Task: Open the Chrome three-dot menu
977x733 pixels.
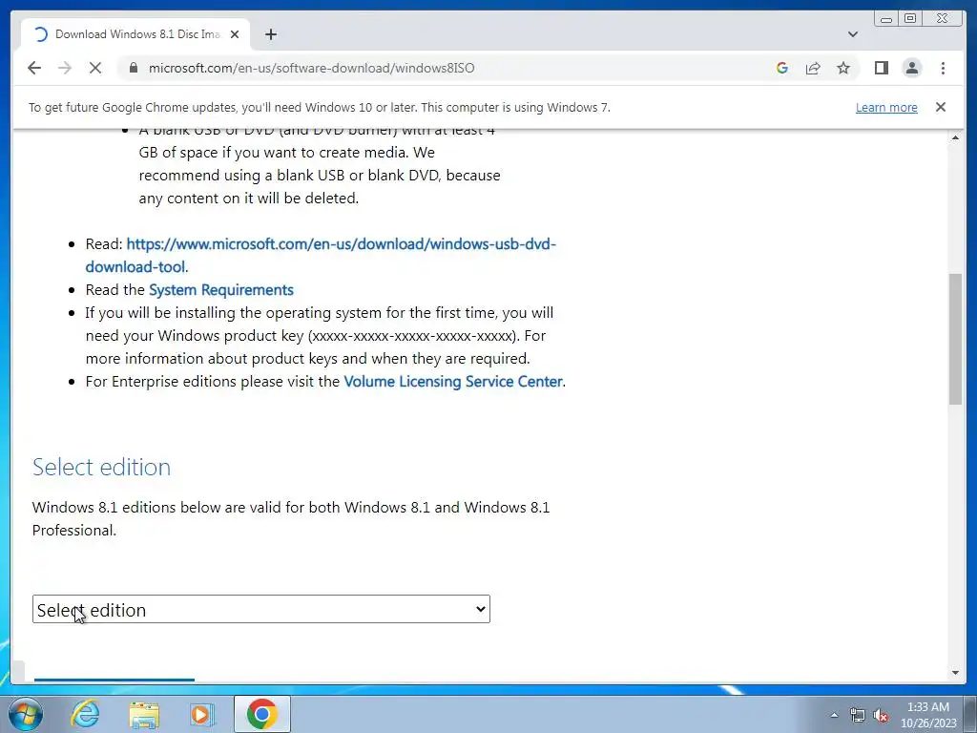Action: (943, 68)
